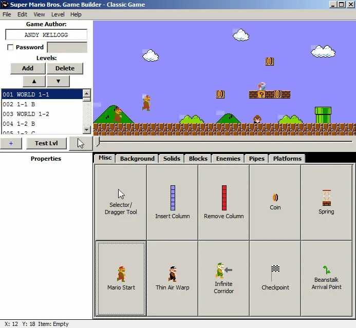356x328 pixels.
Task: Choose the Checkpoint flag item
Action: coord(275,278)
